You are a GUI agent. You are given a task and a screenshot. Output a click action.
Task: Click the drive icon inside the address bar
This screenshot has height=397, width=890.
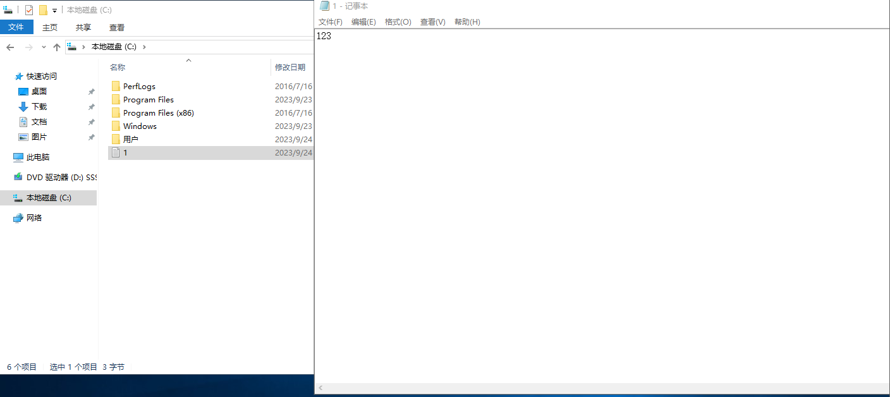72,47
